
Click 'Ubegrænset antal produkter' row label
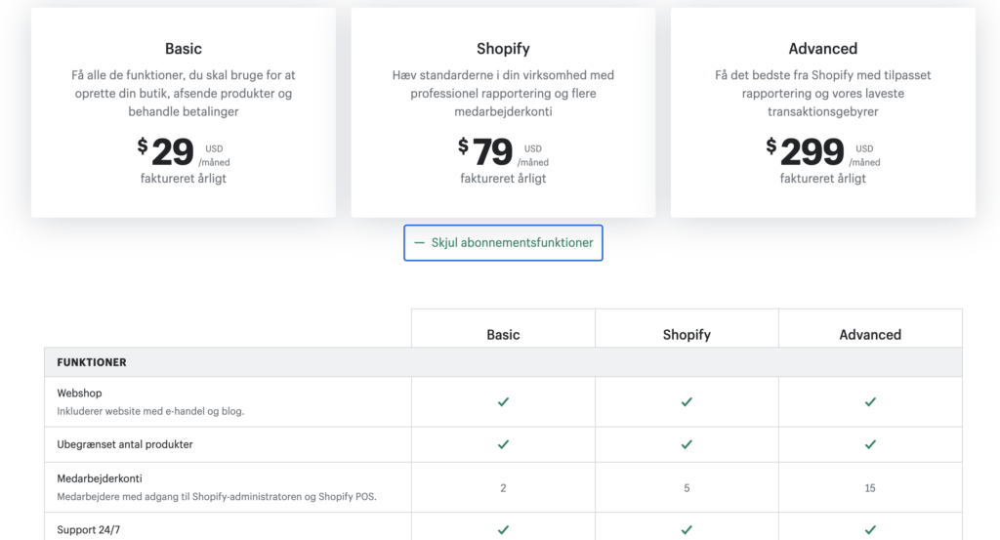(125, 444)
